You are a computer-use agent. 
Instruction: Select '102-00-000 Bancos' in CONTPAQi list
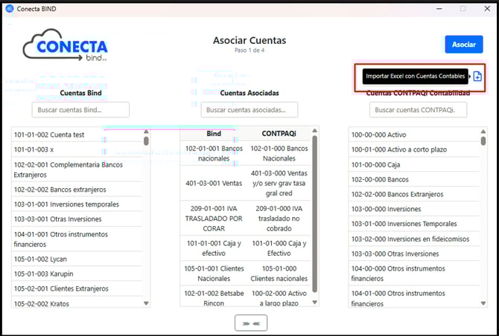tap(414, 179)
